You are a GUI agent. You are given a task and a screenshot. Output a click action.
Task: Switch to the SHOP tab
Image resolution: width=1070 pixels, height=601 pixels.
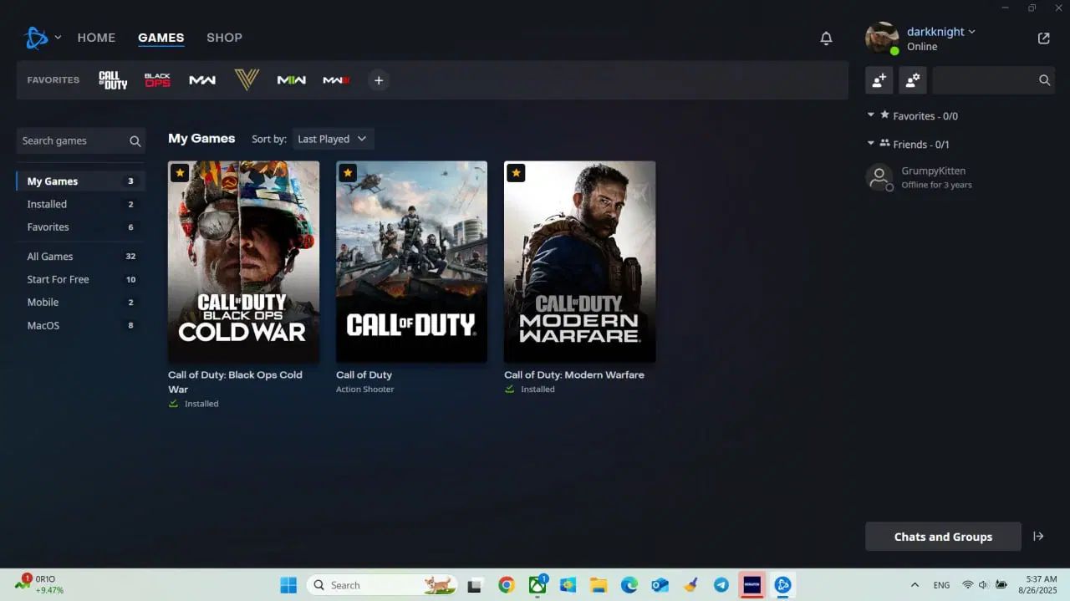pyautogui.click(x=224, y=38)
